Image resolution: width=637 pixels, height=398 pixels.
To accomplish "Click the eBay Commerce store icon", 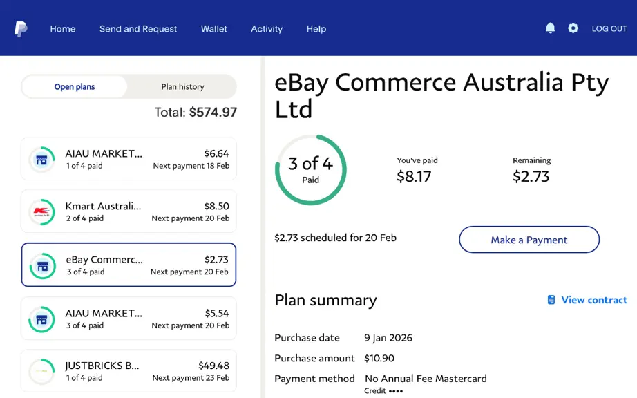I will [x=43, y=266].
